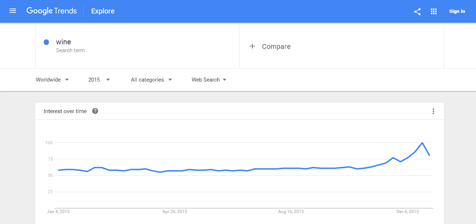Click the Apr 26, 2015 axis label
This screenshot has height=224, width=476.
click(x=175, y=212)
